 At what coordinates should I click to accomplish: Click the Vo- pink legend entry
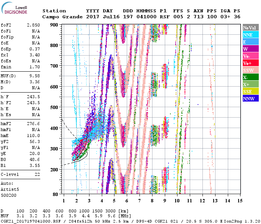[251, 56]
